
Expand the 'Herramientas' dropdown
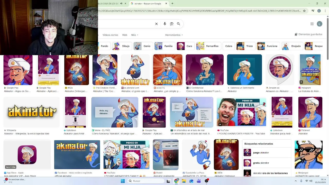pos(174,35)
